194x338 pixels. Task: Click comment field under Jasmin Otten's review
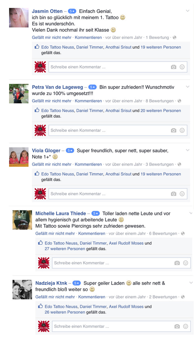(118, 67)
